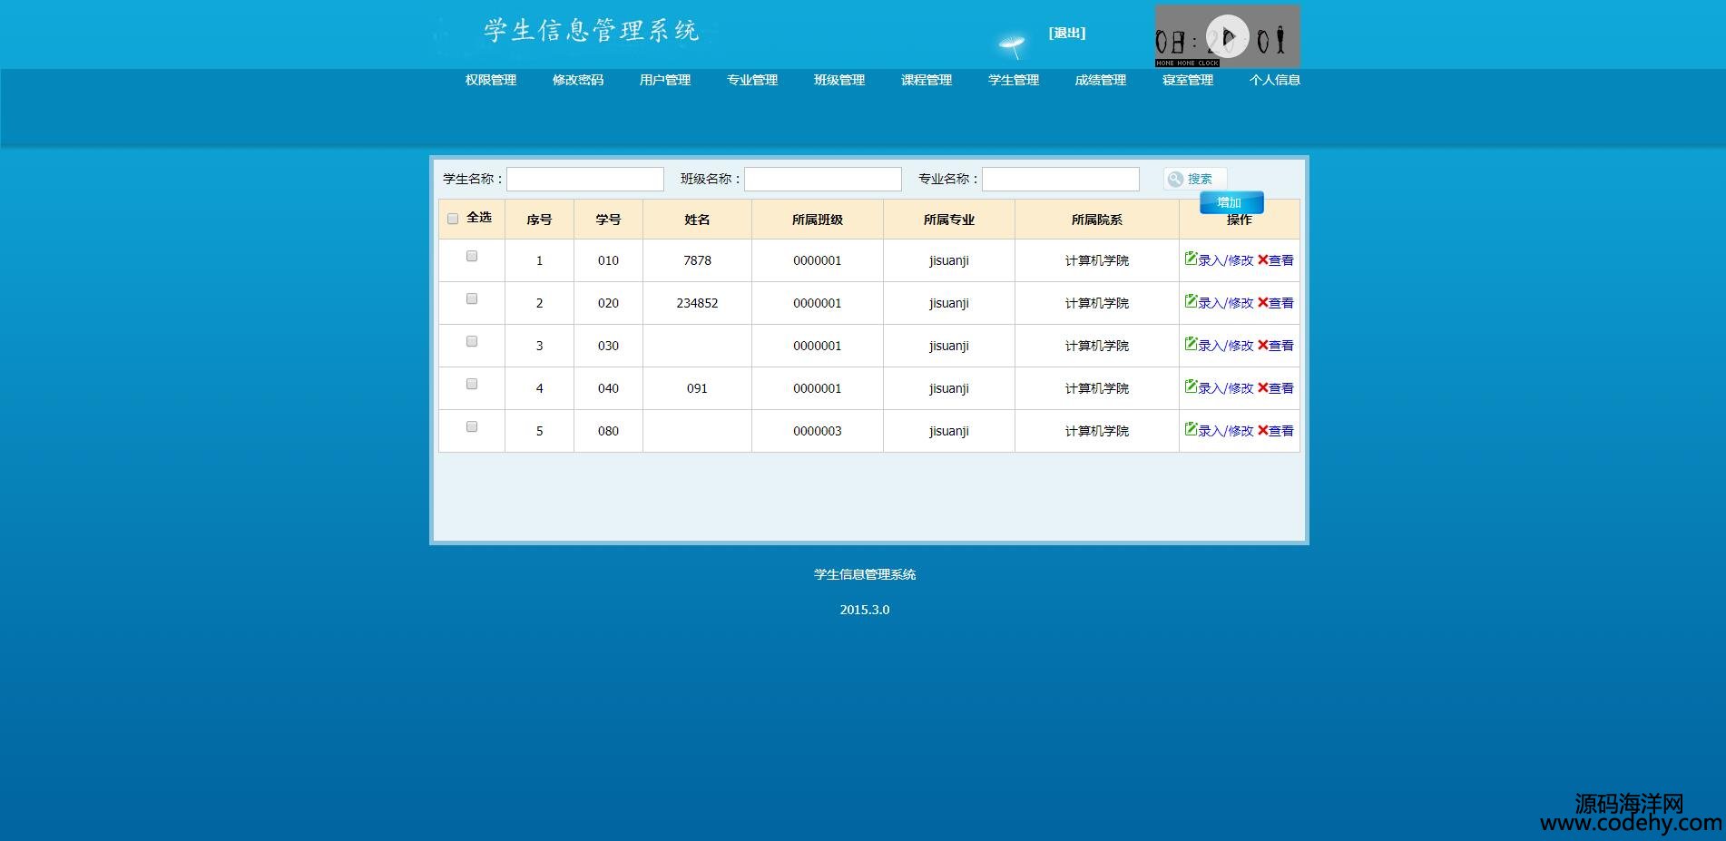Click the red X icon in row 4
Viewport: 1726px width, 841px height.
click(1262, 387)
